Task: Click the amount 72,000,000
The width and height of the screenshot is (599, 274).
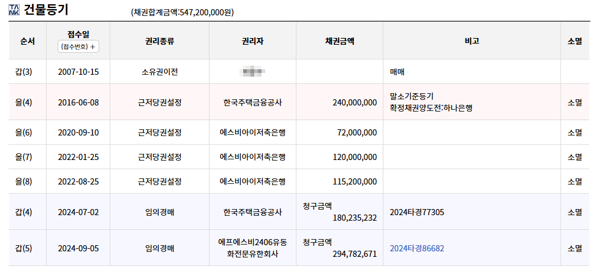Action: (x=357, y=132)
